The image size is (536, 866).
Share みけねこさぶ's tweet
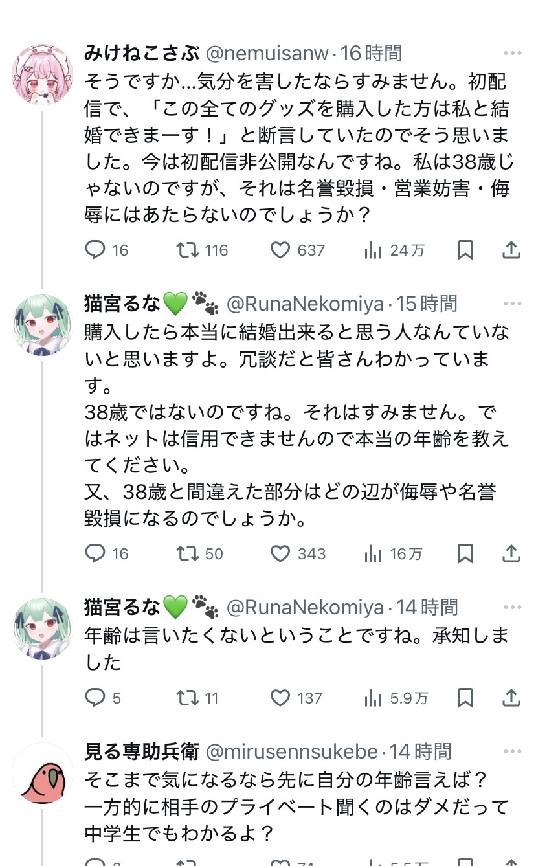click(511, 250)
